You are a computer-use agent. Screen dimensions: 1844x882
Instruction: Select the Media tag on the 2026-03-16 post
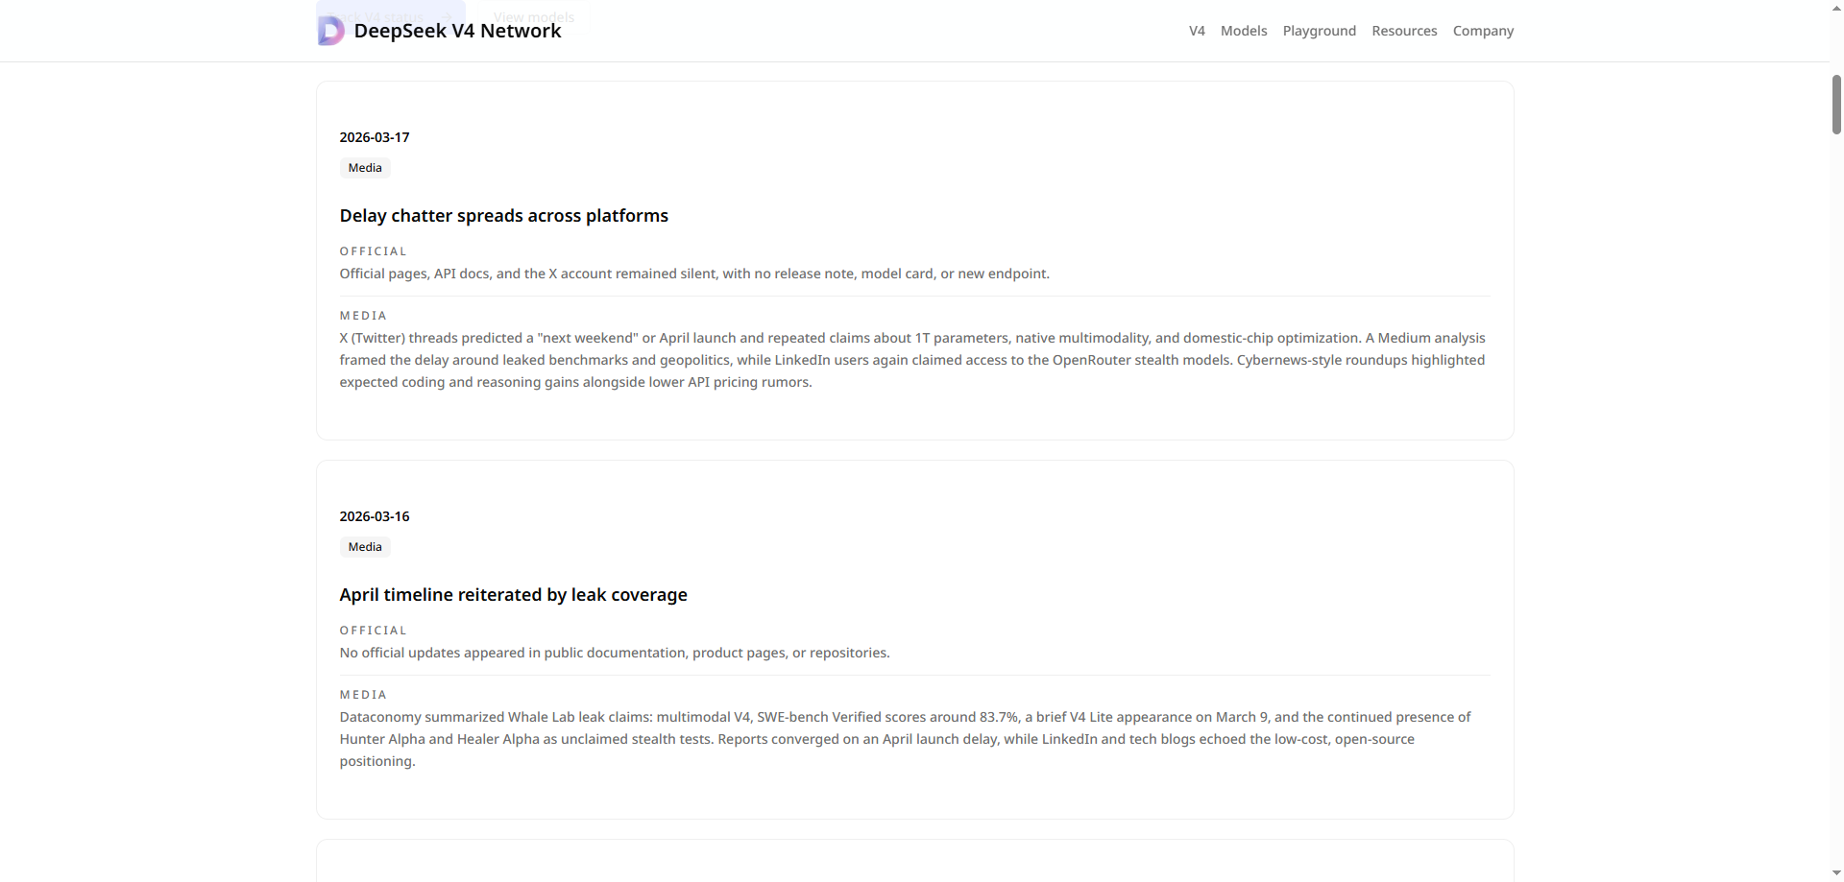point(364,546)
